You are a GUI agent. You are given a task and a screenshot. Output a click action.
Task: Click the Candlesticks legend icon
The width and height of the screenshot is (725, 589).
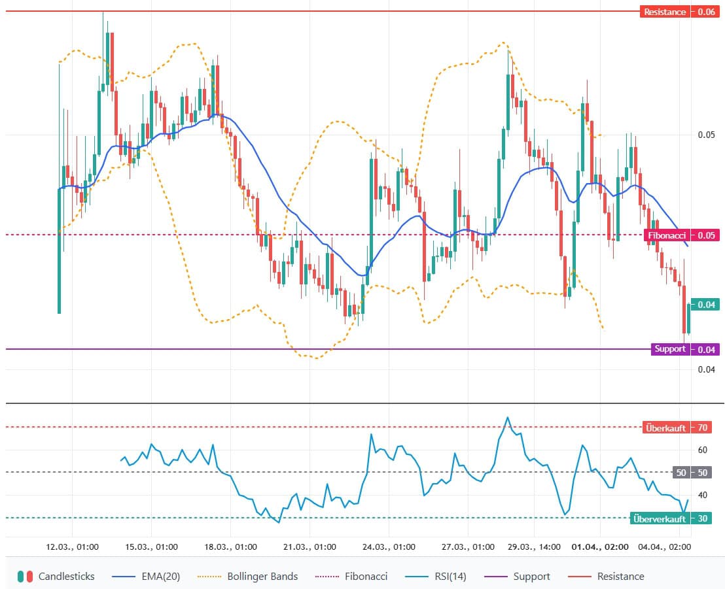pyautogui.click(x=25, y=576)
